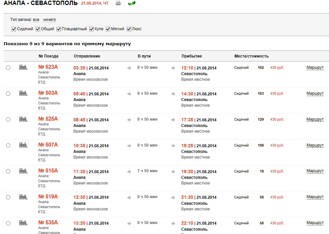Select radio button for train № 535А
The image size is (329, 234).
[x=8, y=223]
